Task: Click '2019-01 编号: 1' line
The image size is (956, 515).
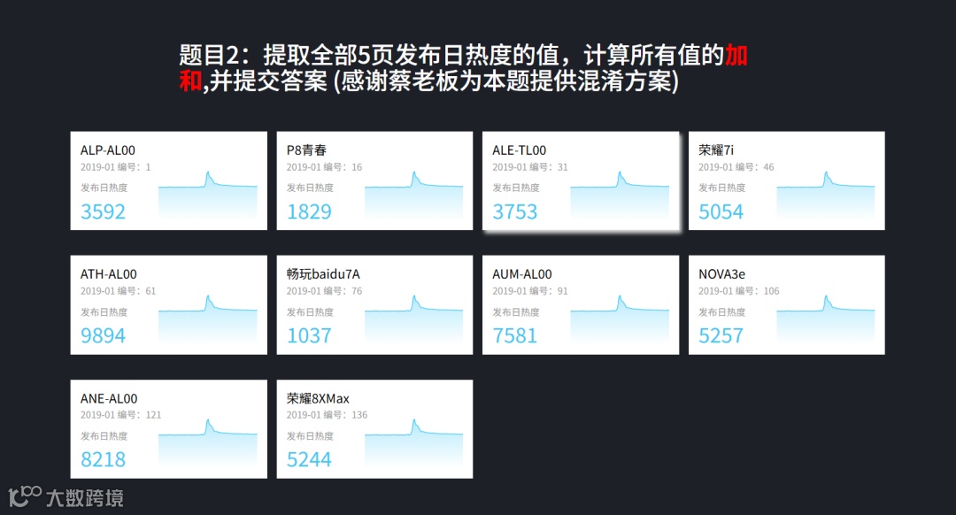Action: (x=116, y=167)
